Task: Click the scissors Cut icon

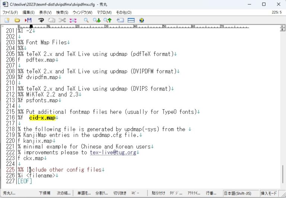Action: point(62,20)
